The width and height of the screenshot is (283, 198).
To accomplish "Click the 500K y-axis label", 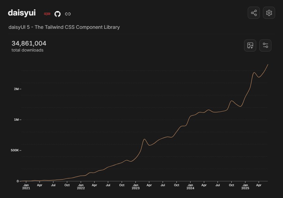I will [x=15, y=150].
